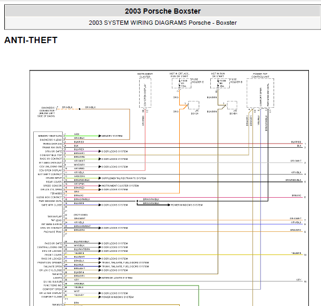Click the GRY wire label at the right edge
Image resolution: width=321 pixels, height=306 pixels.
click(299, 280)
